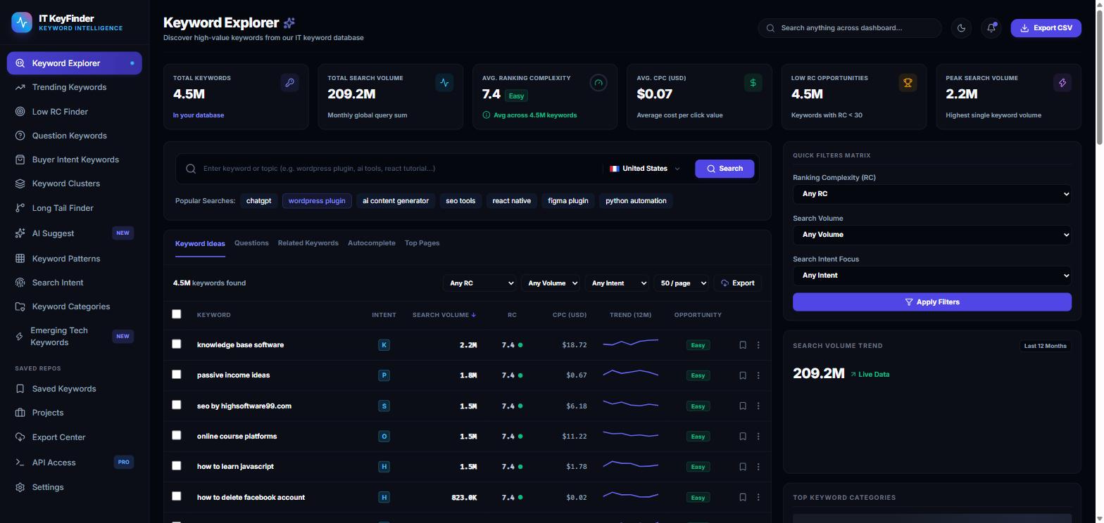
Task: Open Low RC Finder in the sidebar
Action: coord(75,112)
